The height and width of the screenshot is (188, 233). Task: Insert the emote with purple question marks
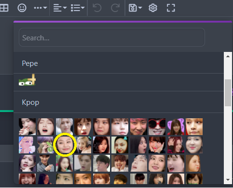(x=176, y=126)
